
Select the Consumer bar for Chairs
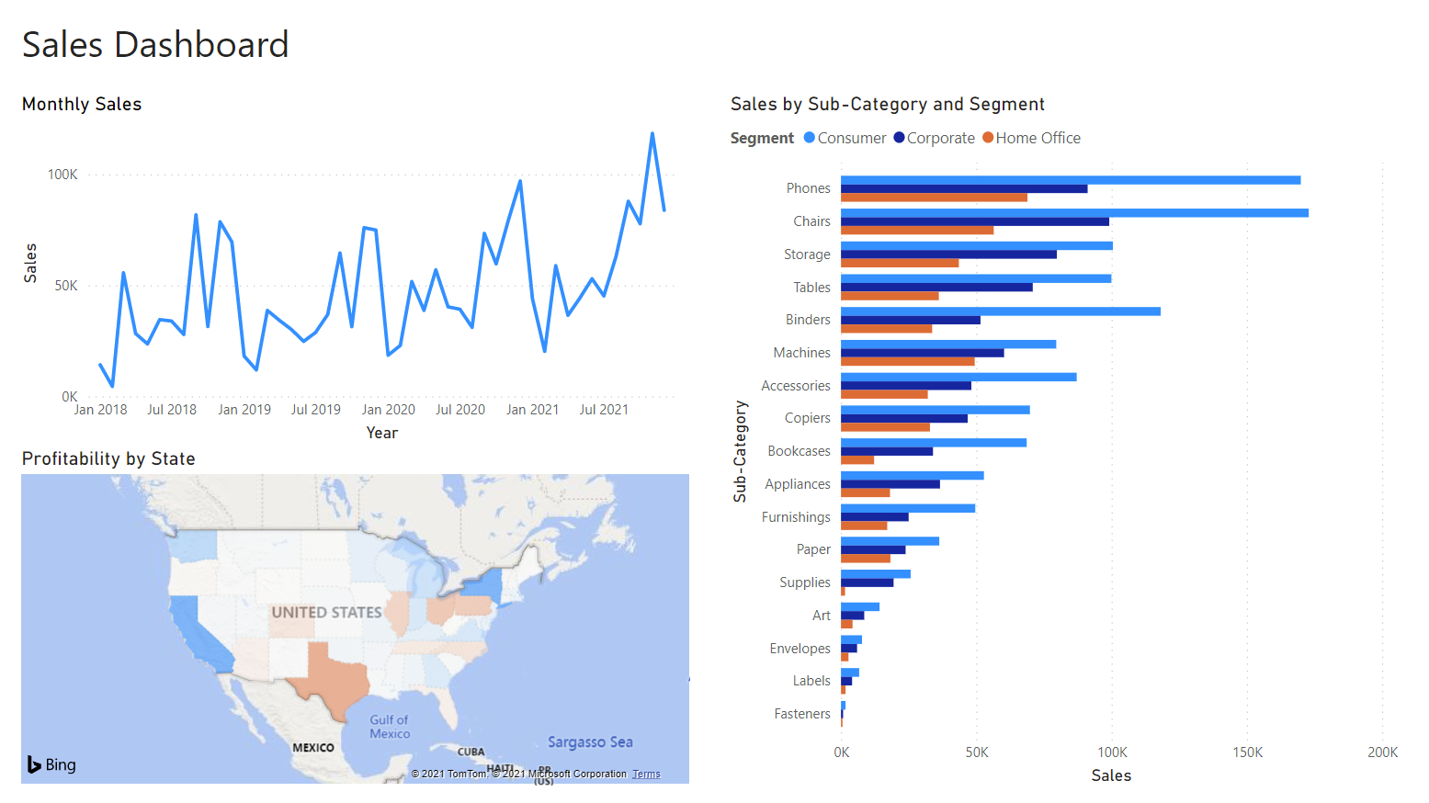pyautogui.click(x=1074, y=213)
